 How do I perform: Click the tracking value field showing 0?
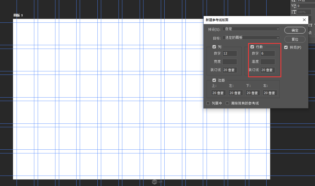pyautogui.click(x=306, y=6)
